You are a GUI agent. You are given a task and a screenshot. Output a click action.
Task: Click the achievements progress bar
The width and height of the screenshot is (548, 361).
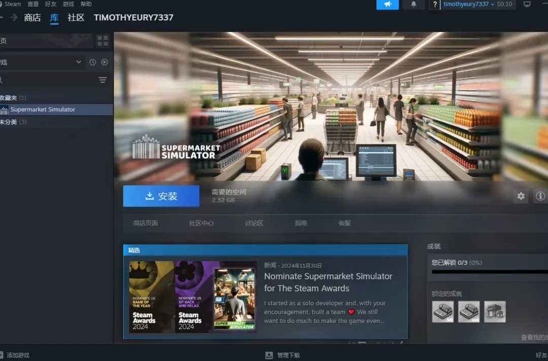[x=489, y=272]
